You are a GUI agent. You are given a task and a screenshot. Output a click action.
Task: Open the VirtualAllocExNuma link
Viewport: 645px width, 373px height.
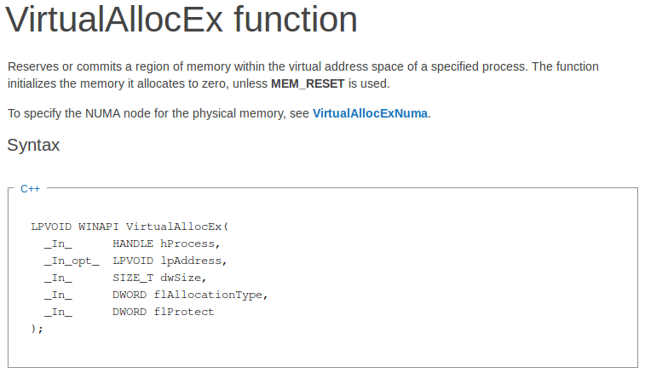[x=371, y=113]
